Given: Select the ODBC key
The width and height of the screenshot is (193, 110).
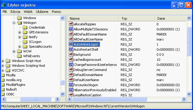Looking at the screenshot, I should [10, 94].
